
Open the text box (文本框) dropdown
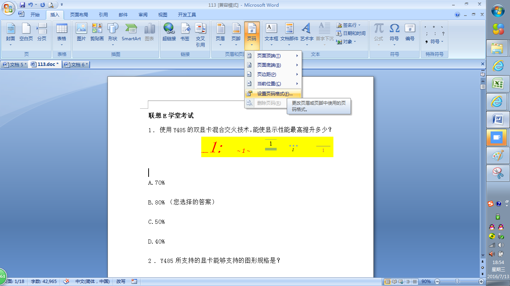point(271,34)
